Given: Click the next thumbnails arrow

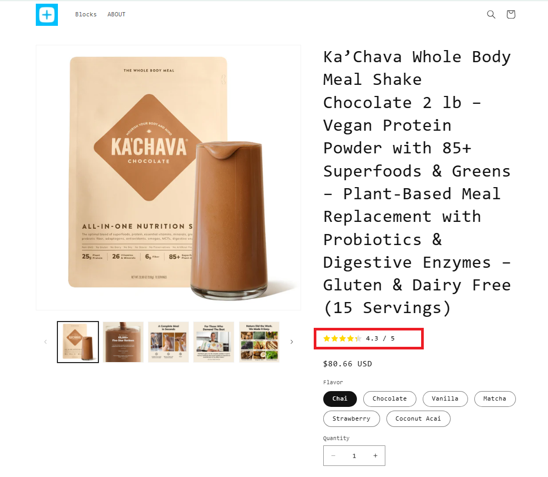Looking at the screenshot, I should (292, 342).
